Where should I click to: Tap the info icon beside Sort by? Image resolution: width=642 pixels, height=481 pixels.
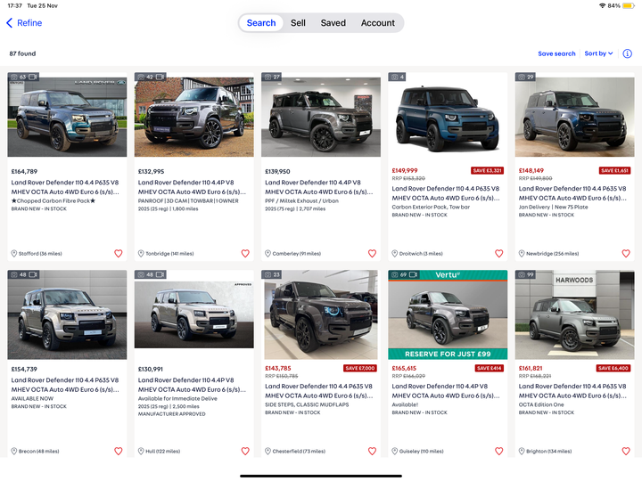click(627, 53)
